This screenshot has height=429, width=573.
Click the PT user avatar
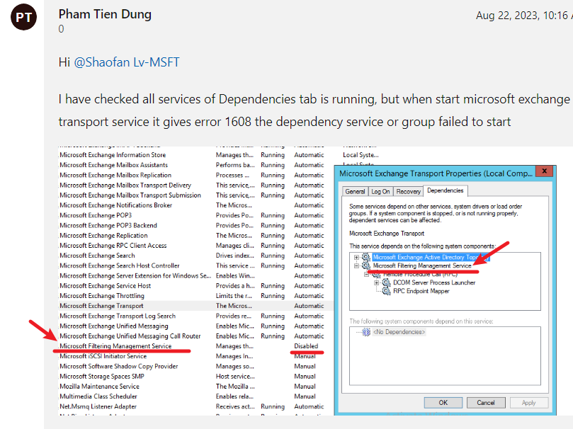coord(24,17)
